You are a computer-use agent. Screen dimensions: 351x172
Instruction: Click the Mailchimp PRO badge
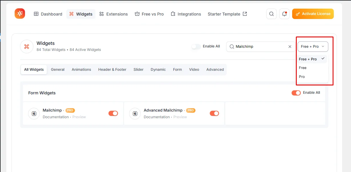(70, 110)
